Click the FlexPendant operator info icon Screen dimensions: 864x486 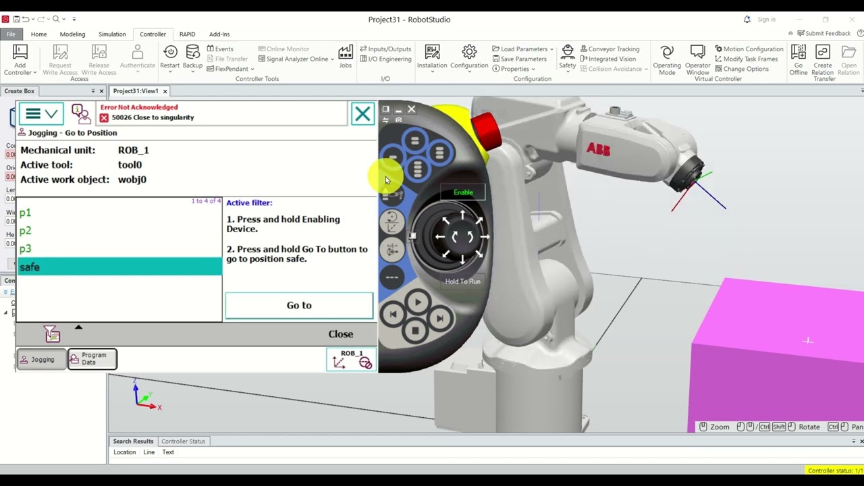(x=81, y=113)
